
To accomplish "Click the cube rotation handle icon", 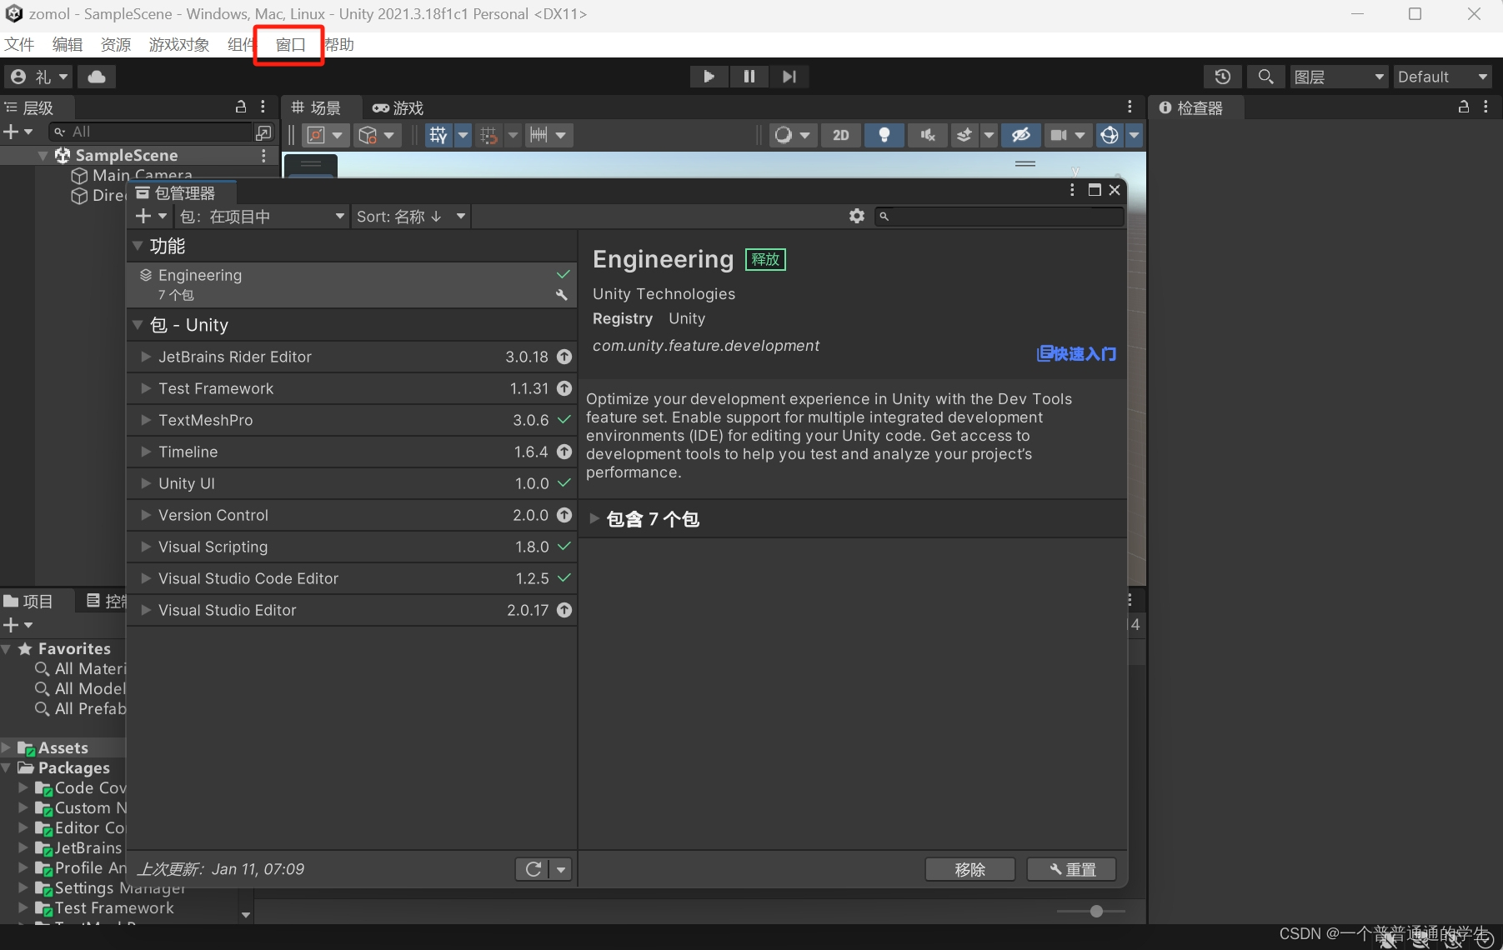I will click(368, 135).
